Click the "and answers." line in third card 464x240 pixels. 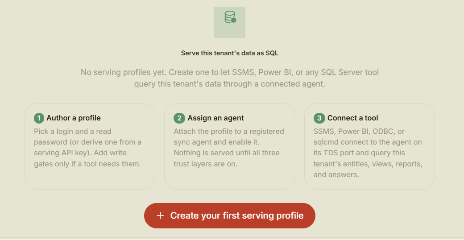(336, 174)
